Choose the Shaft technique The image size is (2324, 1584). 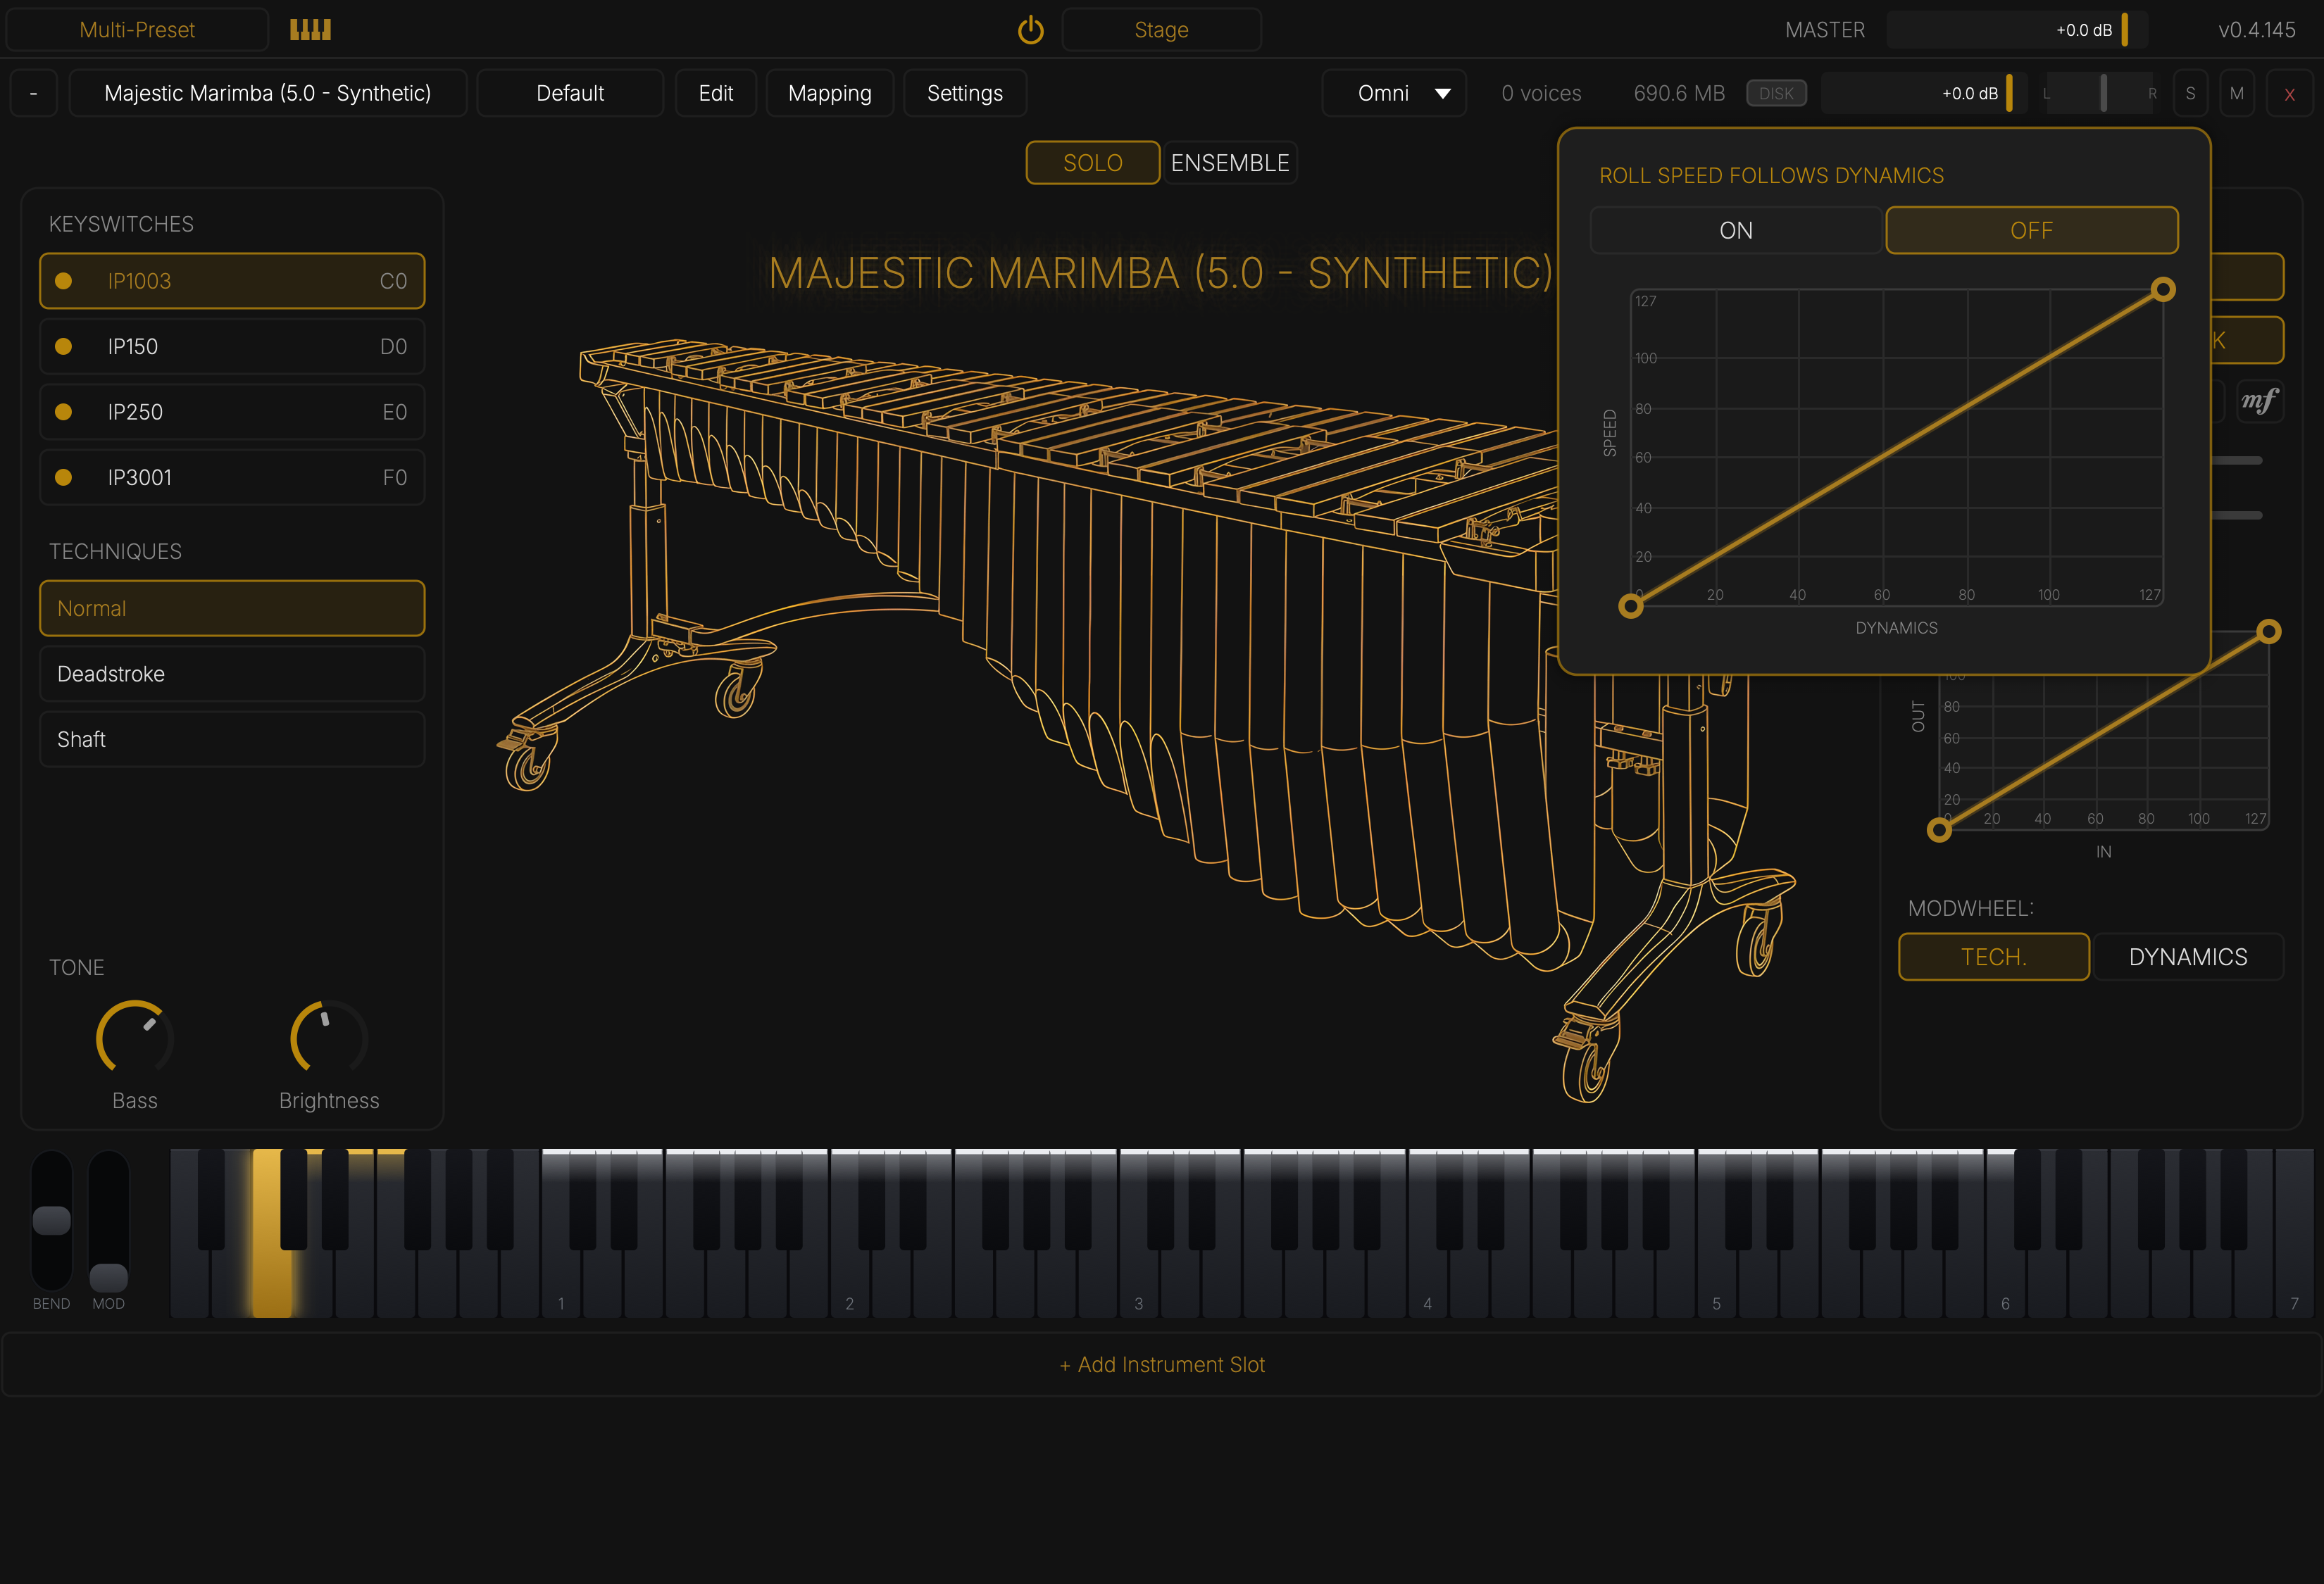[232, 739]
